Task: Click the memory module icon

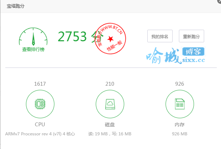Action: point(179,104)
